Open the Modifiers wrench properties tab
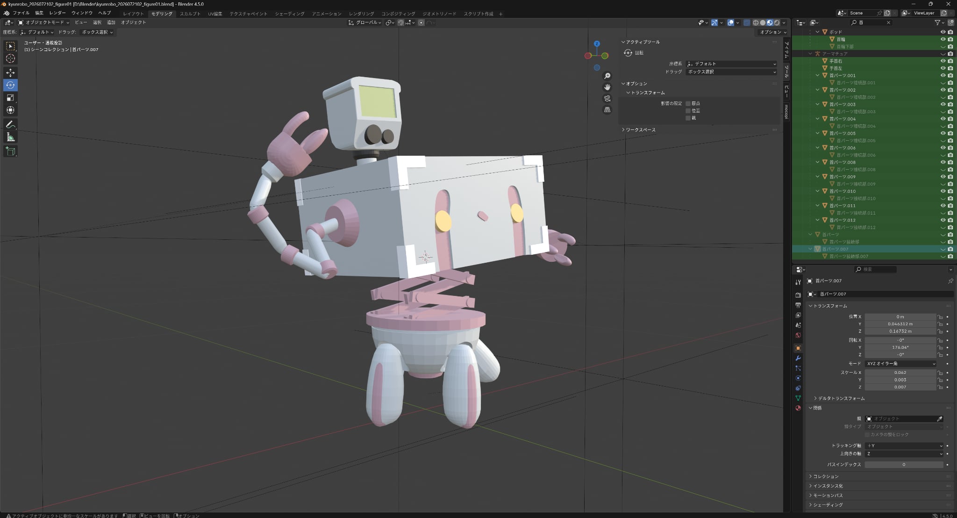 click(x=798, y=358)
